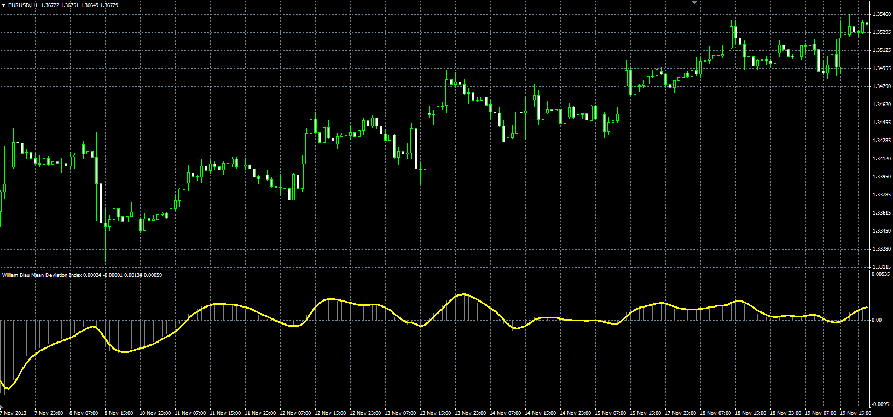Click the 7 Nov 2013 date label
This screenshot has height=417, width=893.
coord(13,413)
